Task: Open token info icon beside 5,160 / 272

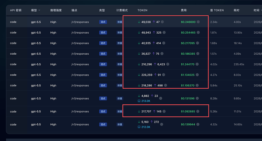Action: point(162,124)
